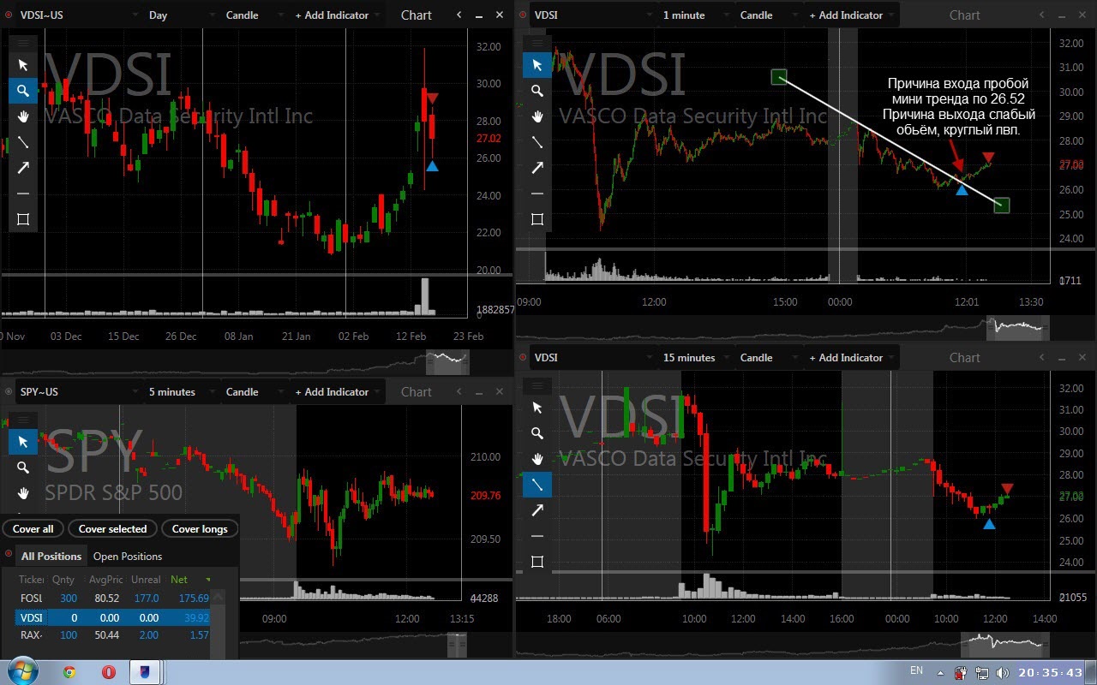Switch to the Open Positions tab
Image resolution: width=1097 pixels, height=685 pixels.
pos(128,557)
